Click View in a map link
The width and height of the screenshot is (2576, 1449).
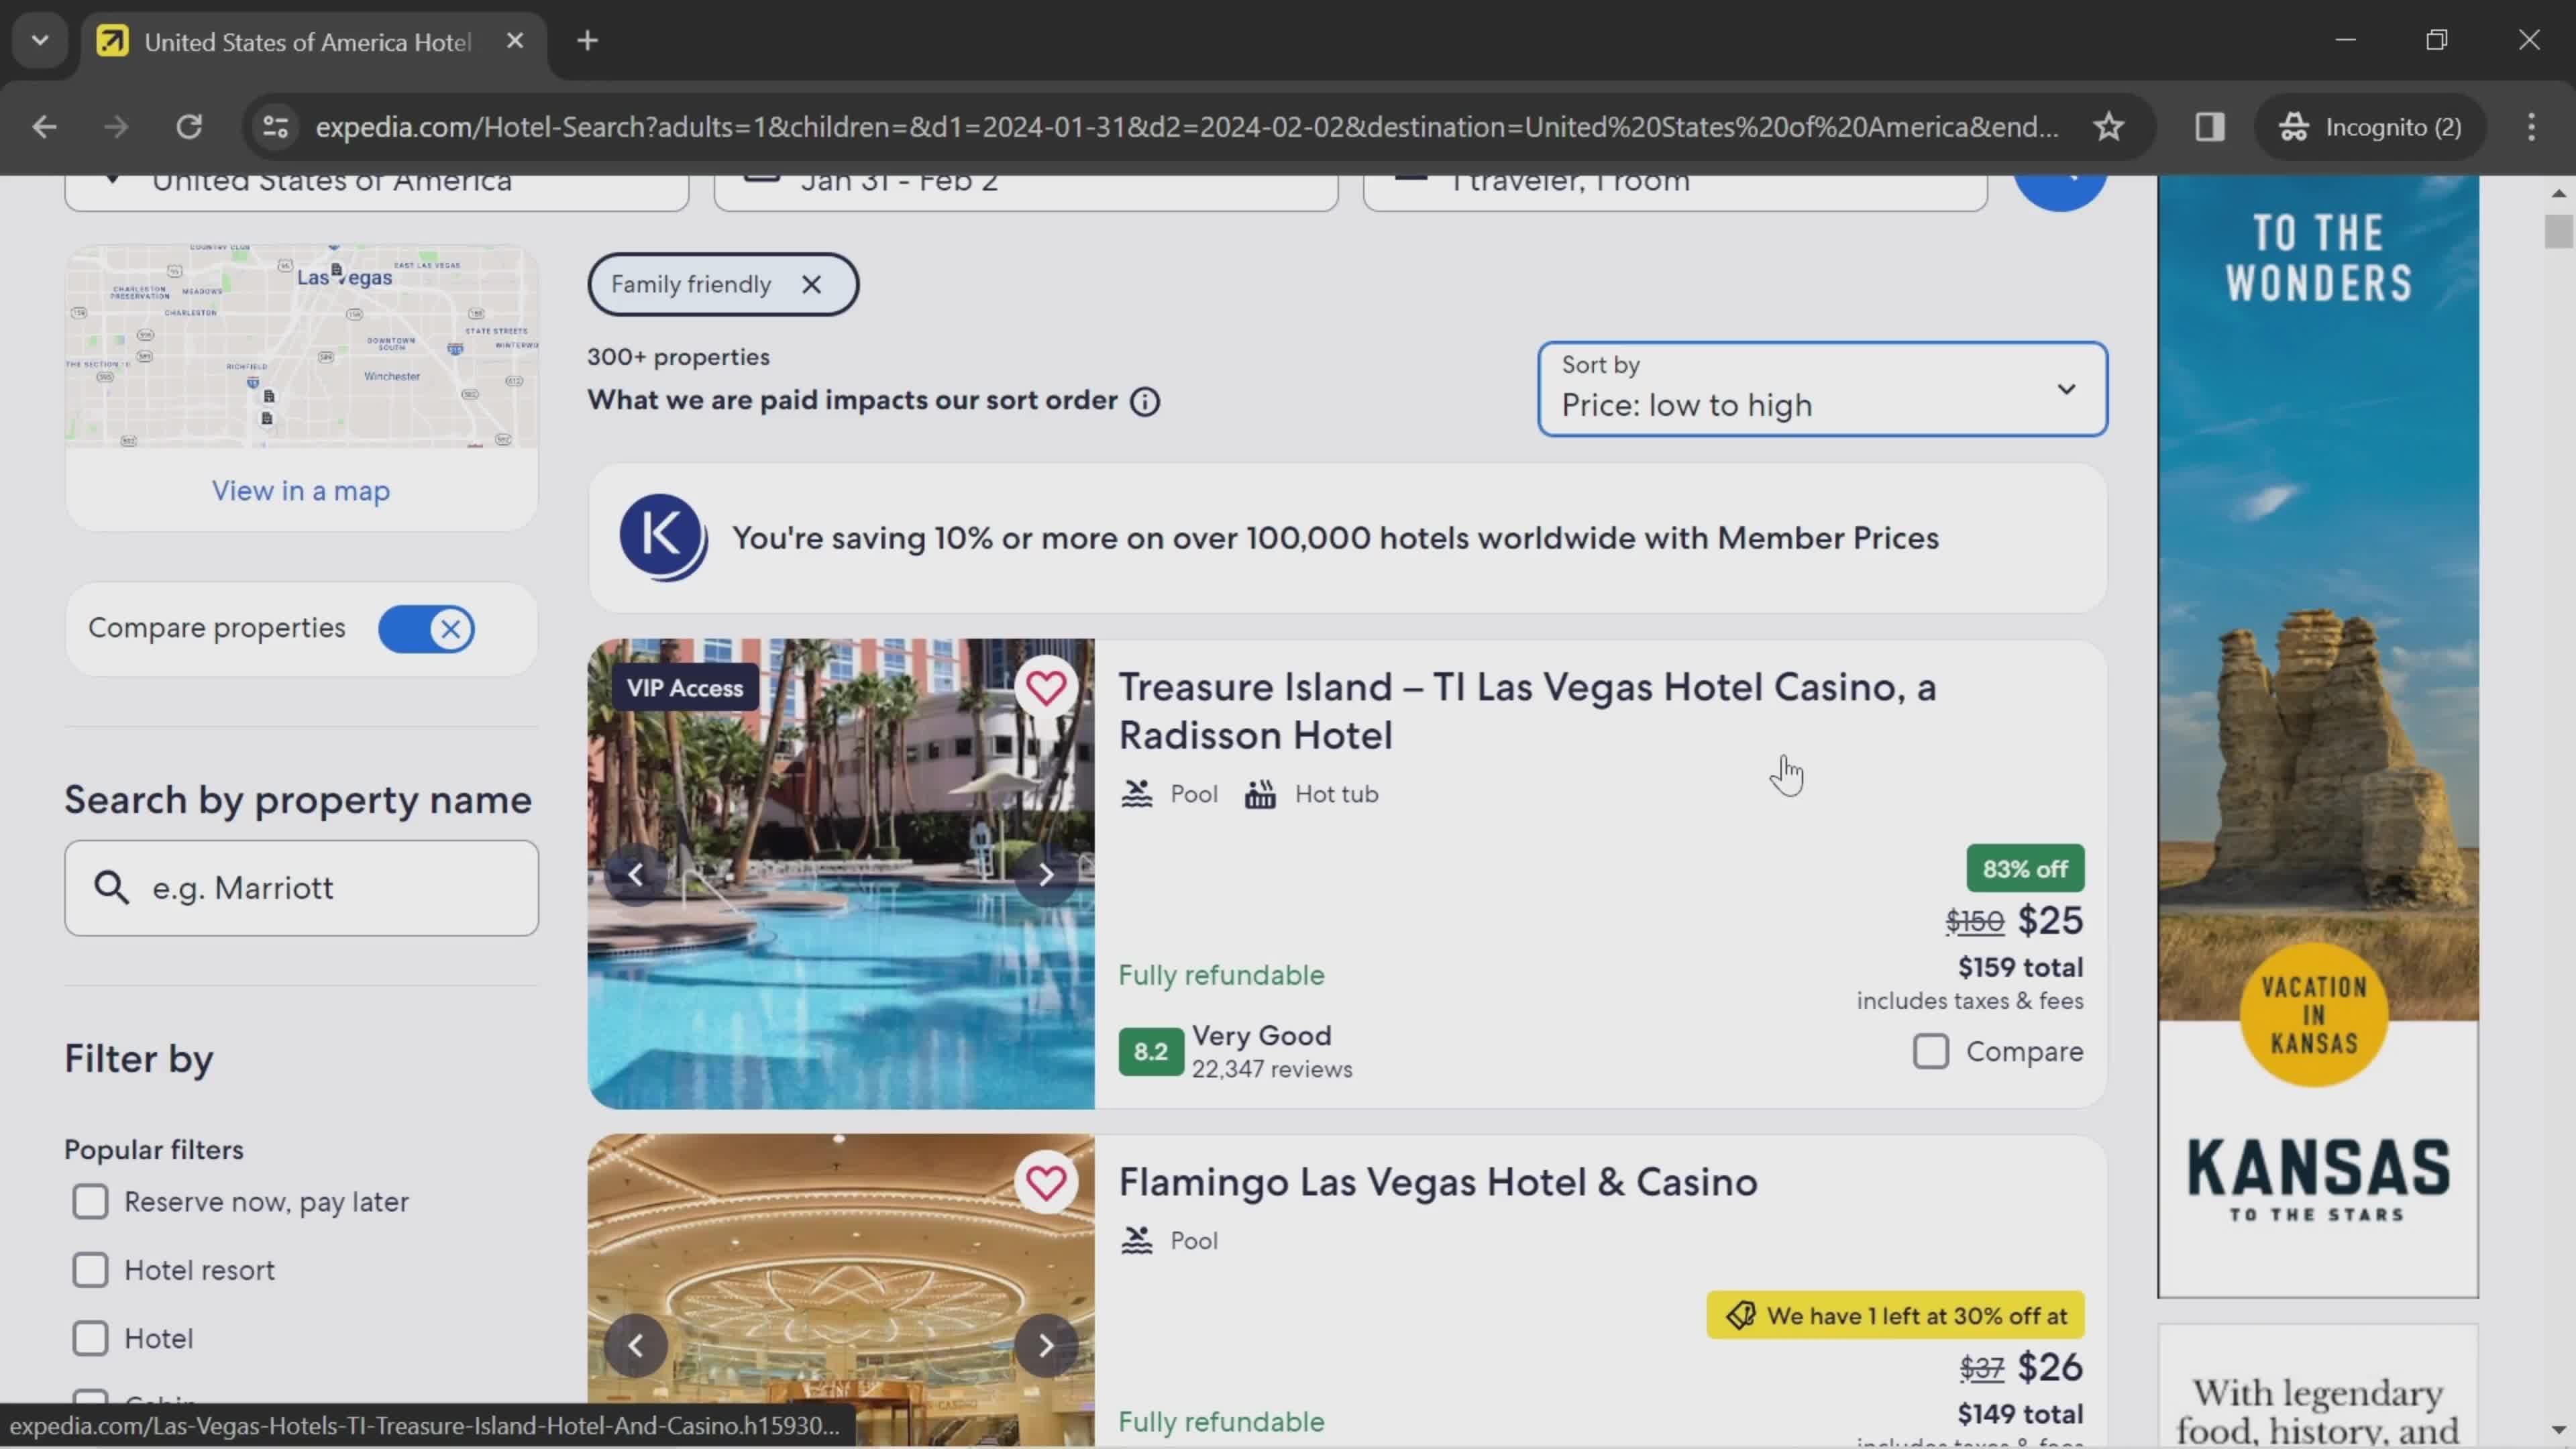(x=301, y=490)
